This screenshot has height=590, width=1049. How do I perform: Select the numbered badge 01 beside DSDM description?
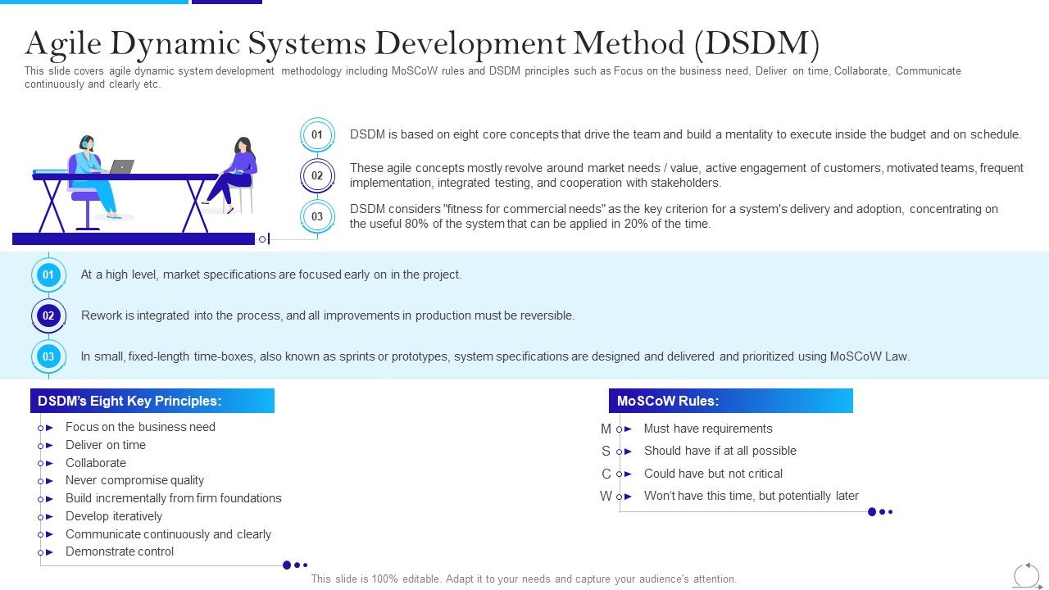coord(317,134)
